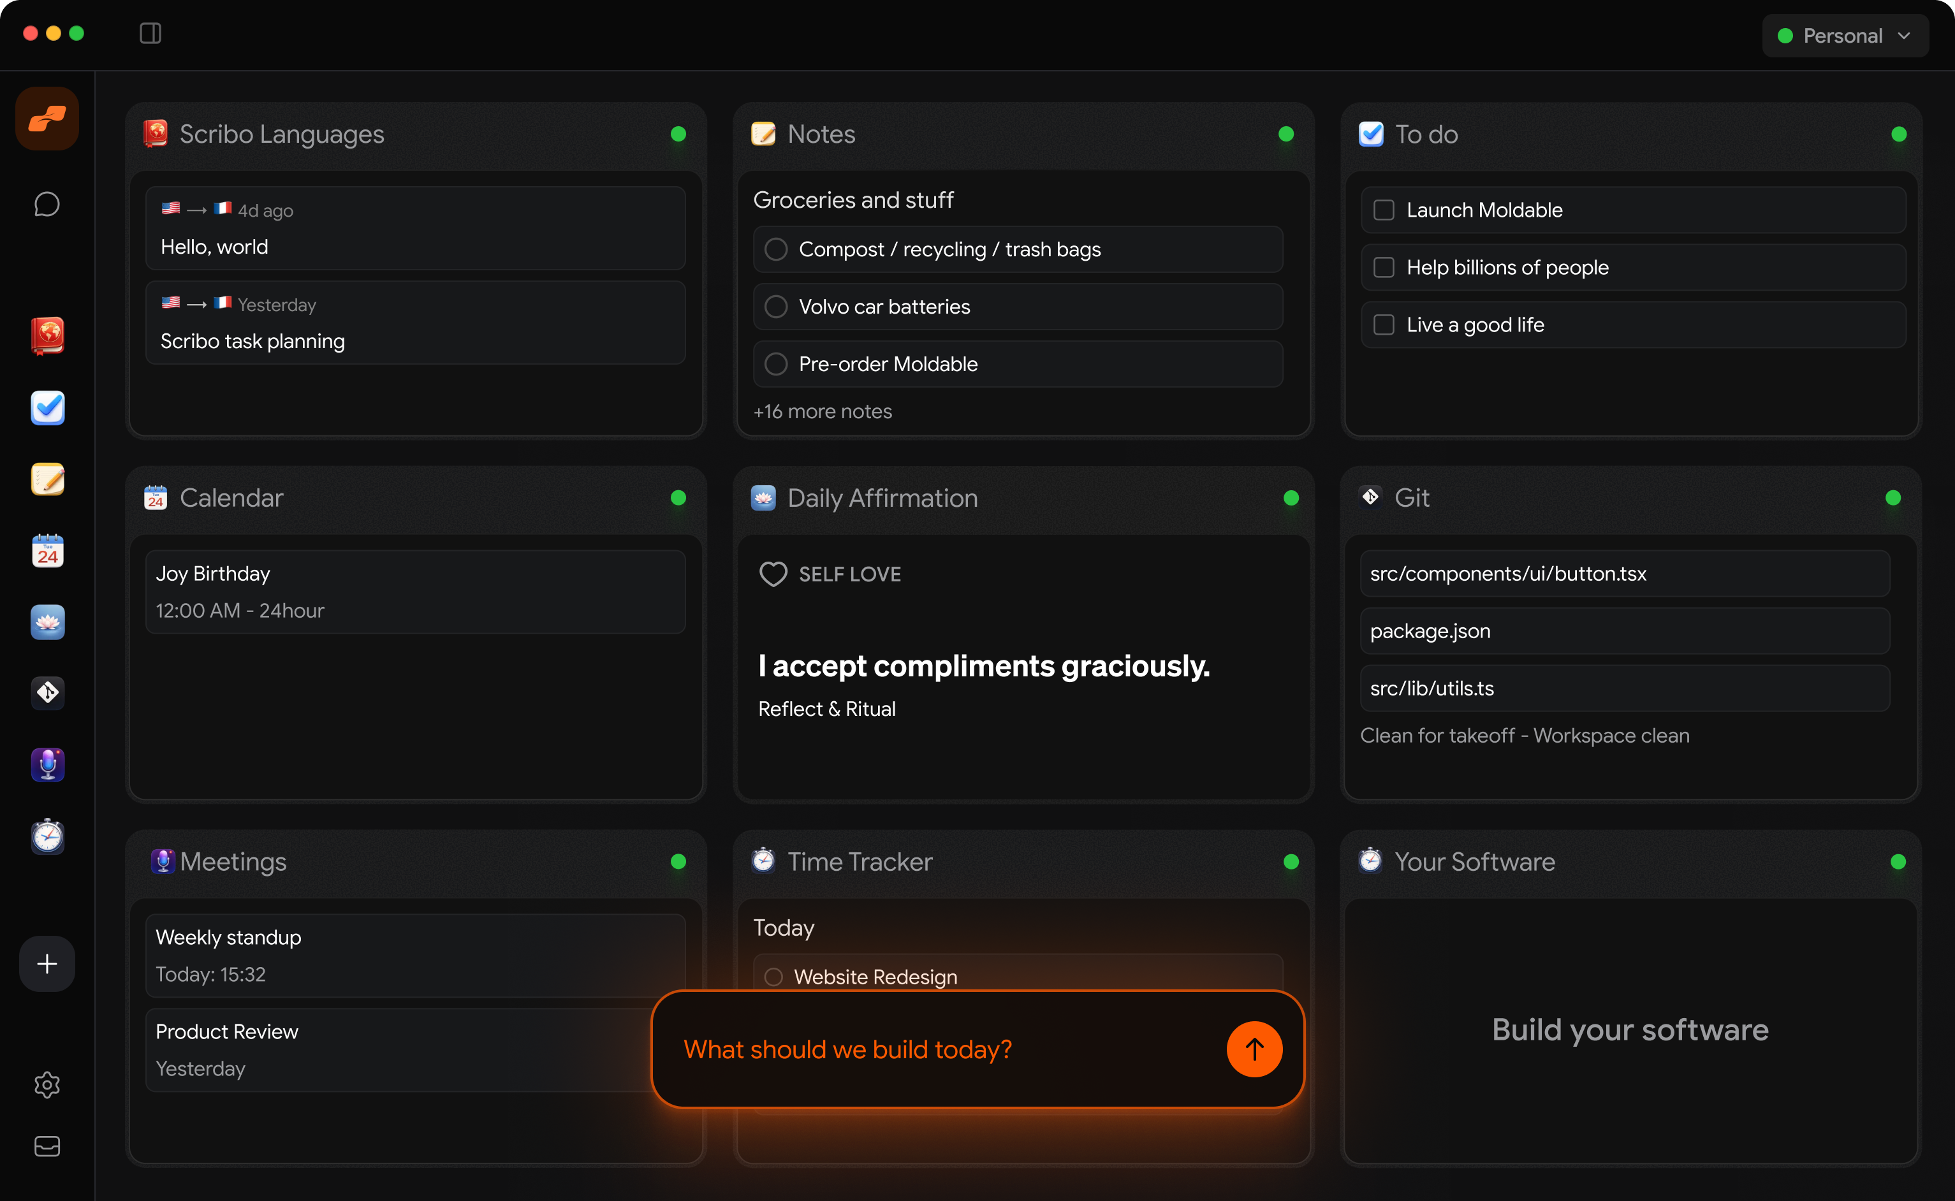Select the Scribo Languages dictionary icon in sidebar
Viewport: 1955px width, 1201px height.
pyautogui.click(x=47, y=335)
